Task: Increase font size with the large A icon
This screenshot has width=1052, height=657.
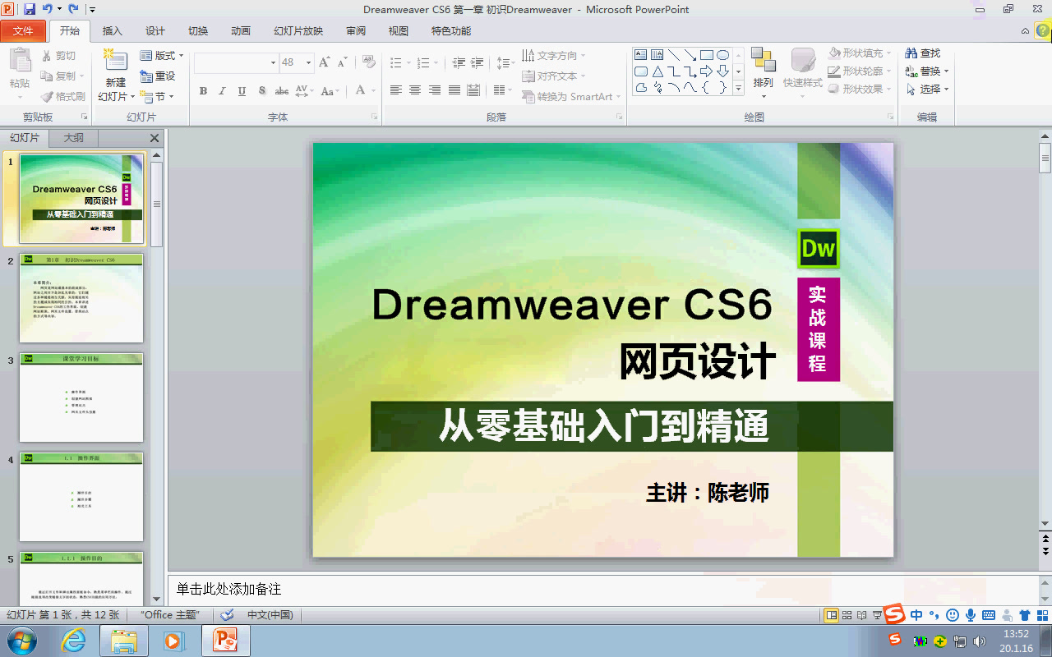Action: point(324,62)
